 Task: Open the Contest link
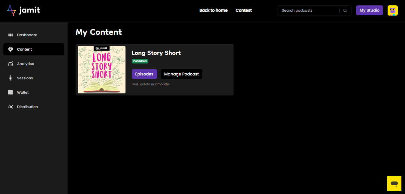coord(243,10)
